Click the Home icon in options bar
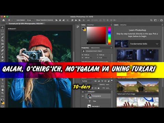The height and width of the screenshot is (123, 164). tap(3, 20)
